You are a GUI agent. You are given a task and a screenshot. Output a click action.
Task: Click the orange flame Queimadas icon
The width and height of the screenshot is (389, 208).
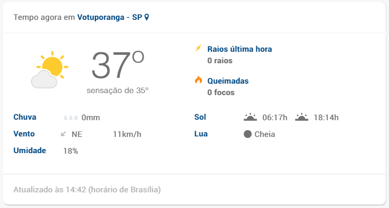[x=198, y=80]
